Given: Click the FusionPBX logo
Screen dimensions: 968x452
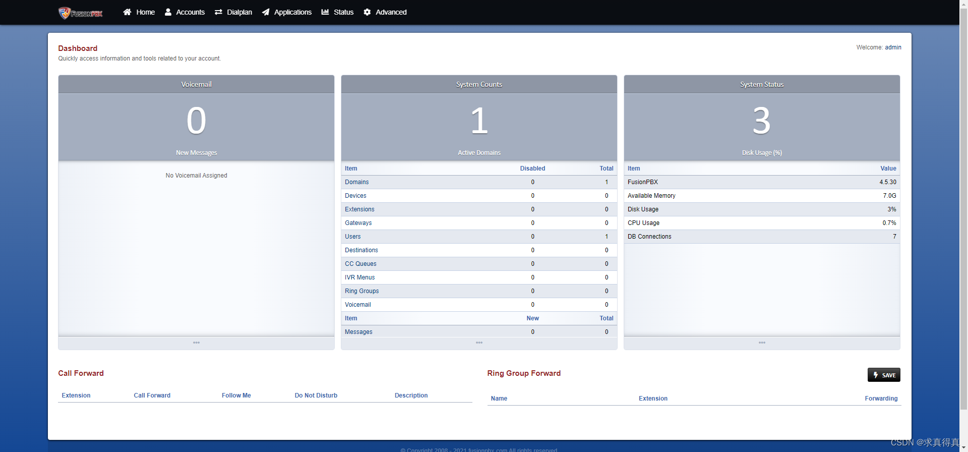Looking at the screenshot, I should click(x=81, y=13).
